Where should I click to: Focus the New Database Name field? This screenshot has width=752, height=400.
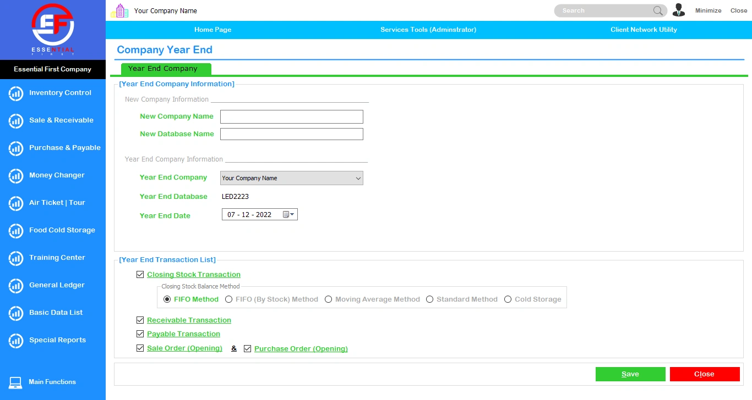(292, 134)
